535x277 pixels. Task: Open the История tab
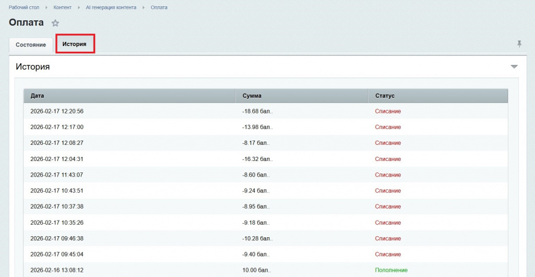tap(74, 44)
